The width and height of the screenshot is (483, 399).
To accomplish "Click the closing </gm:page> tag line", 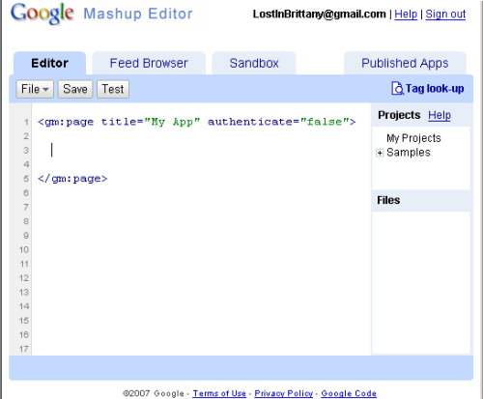I will 72,179.
